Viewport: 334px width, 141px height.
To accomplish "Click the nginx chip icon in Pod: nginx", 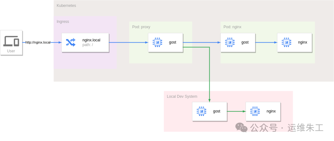I will pos(286,42).
